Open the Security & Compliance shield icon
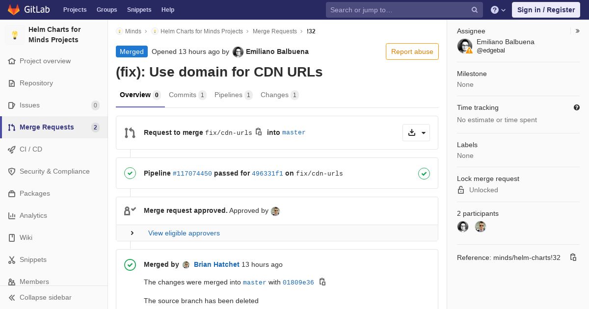Viewport: 589px width, 309px height. 12,172
